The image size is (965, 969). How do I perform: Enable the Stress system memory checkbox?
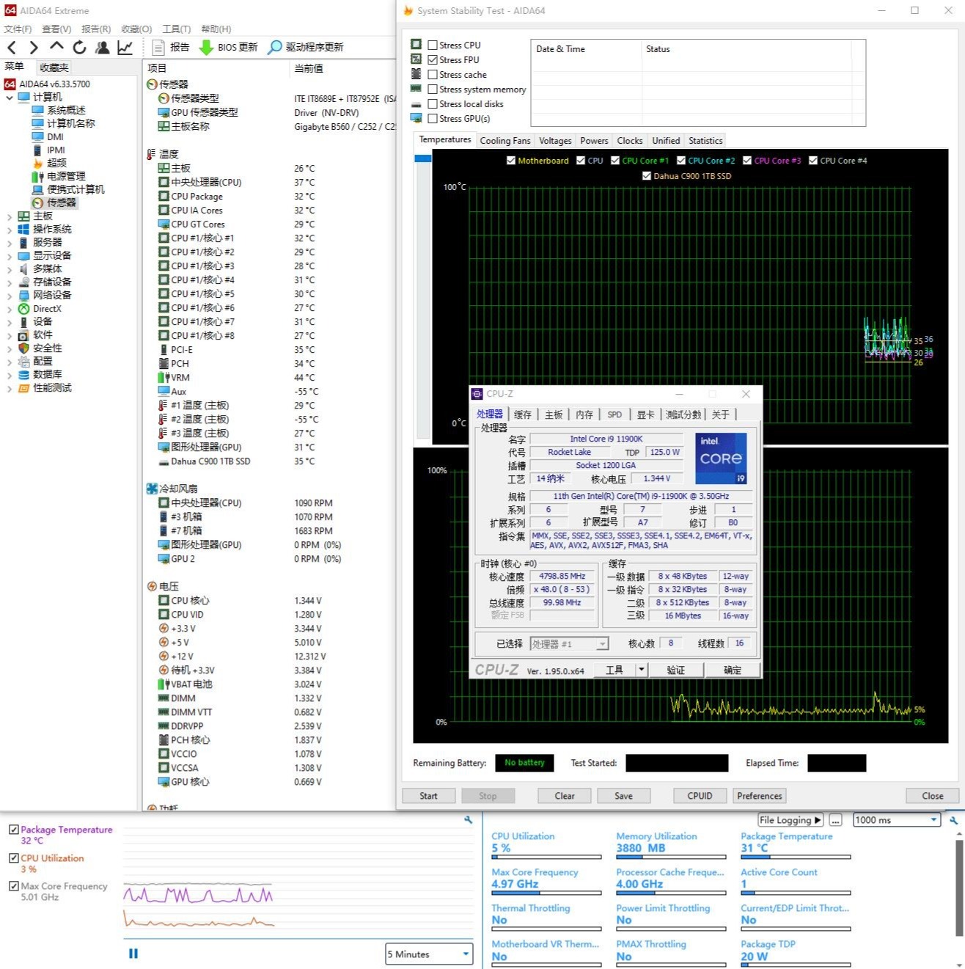(433, 89)
